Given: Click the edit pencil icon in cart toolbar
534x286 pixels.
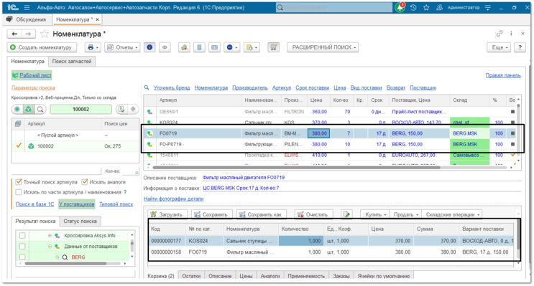Looking at the screenshot, I should pyautogui.click(x=346, y=214).
